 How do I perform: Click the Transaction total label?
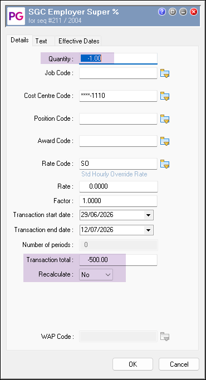point(50,260)
